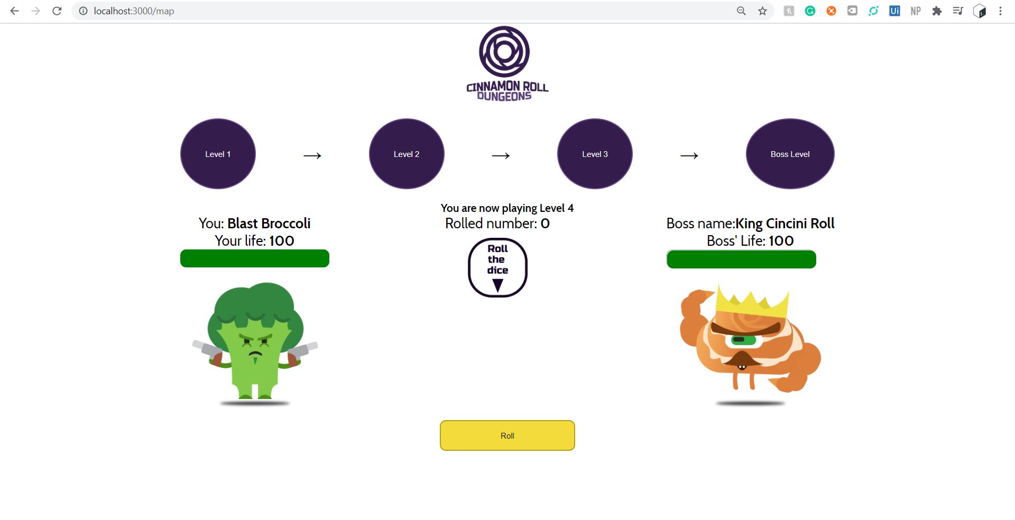Click the Cinnamon Roll Dungeons logo
1015x520 pixels.
tap(507, 64)
